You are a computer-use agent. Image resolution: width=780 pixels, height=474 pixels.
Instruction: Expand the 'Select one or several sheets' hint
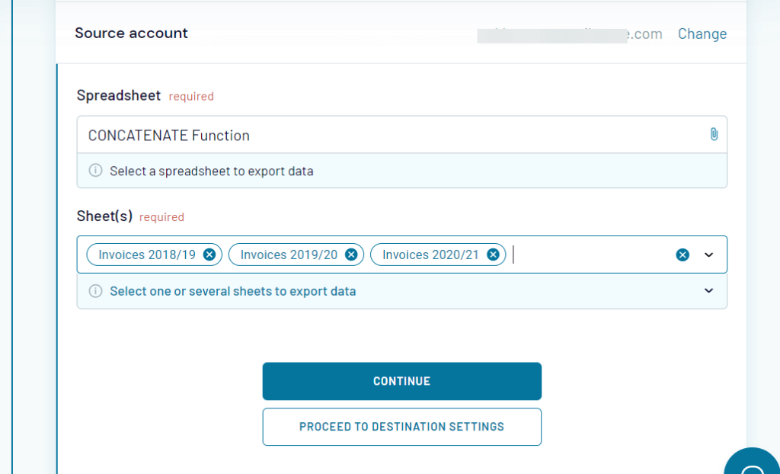point(709,291)
